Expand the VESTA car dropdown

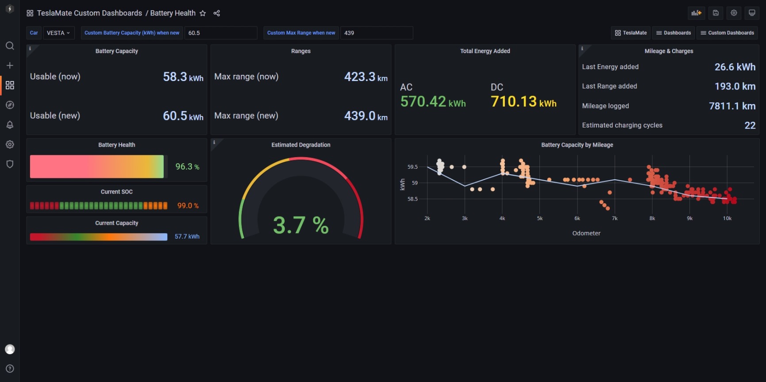click(x=58, y=33)
